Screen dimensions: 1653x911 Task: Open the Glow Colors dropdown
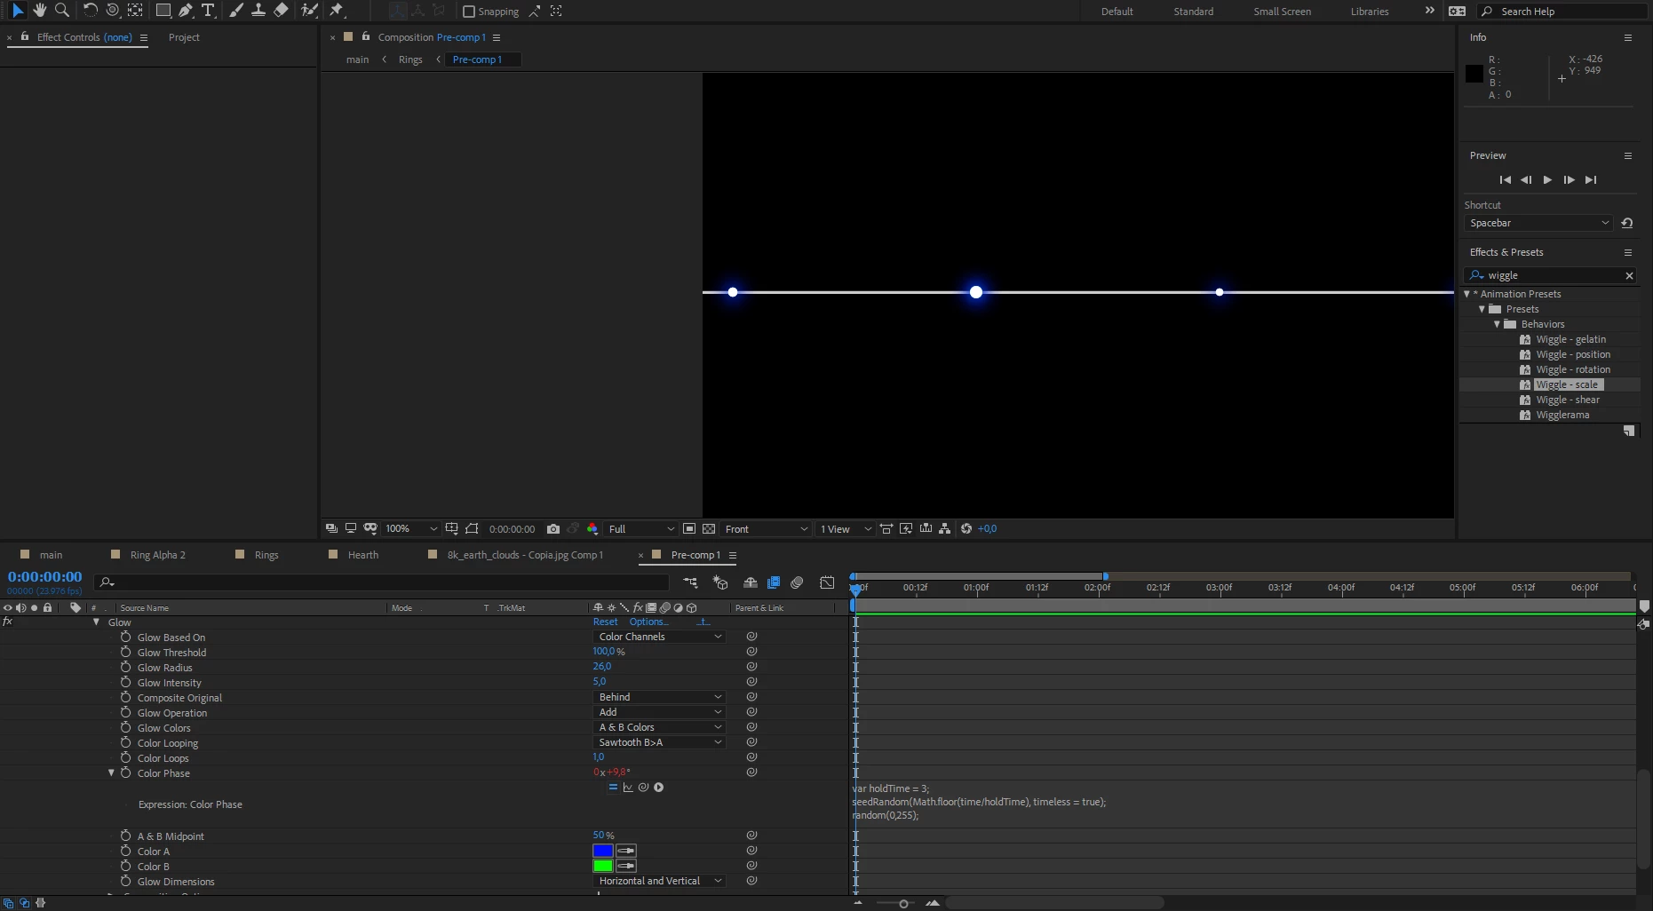[659, 727]
